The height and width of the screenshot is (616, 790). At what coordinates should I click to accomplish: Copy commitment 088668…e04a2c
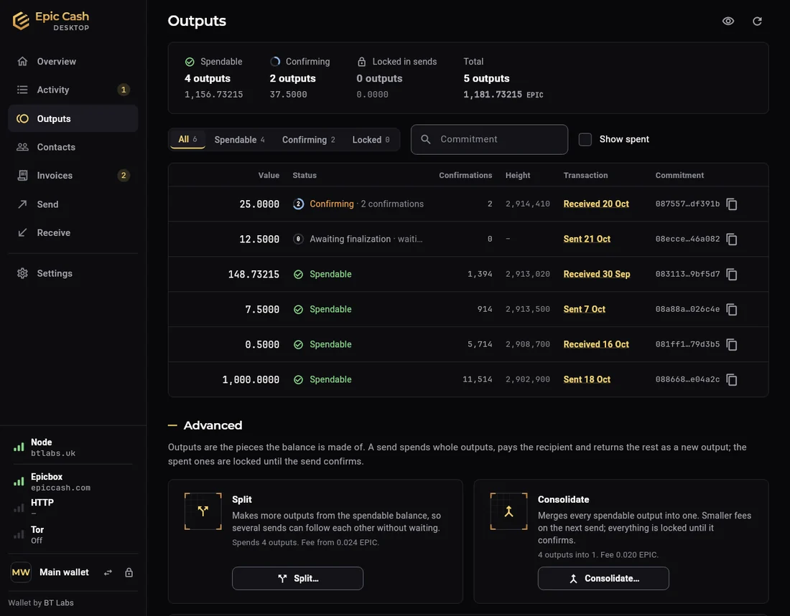point(732,380)
